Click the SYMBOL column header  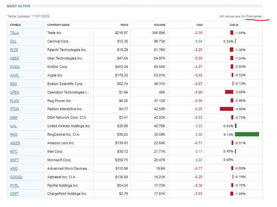(x=15, y=25)
